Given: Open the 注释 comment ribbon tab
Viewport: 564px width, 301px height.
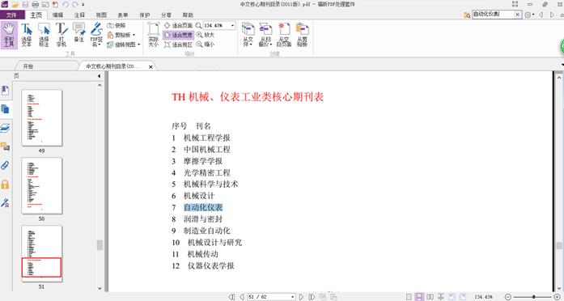Looking at the screenshot, I should pos(79,15).
